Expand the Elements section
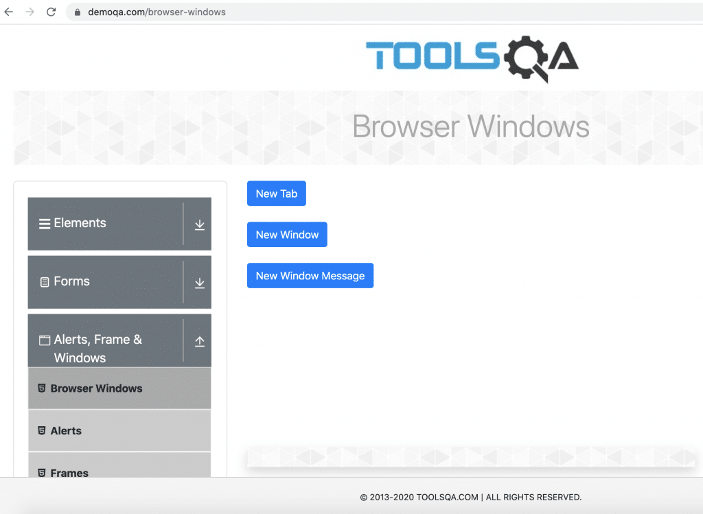This screenshot has width=703, height=514. tap(199, 223)
